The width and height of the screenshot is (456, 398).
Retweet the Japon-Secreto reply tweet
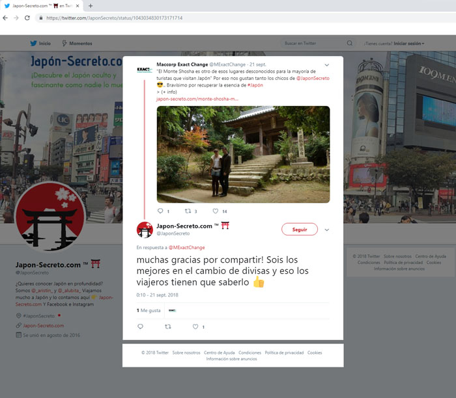click(168, 326)
